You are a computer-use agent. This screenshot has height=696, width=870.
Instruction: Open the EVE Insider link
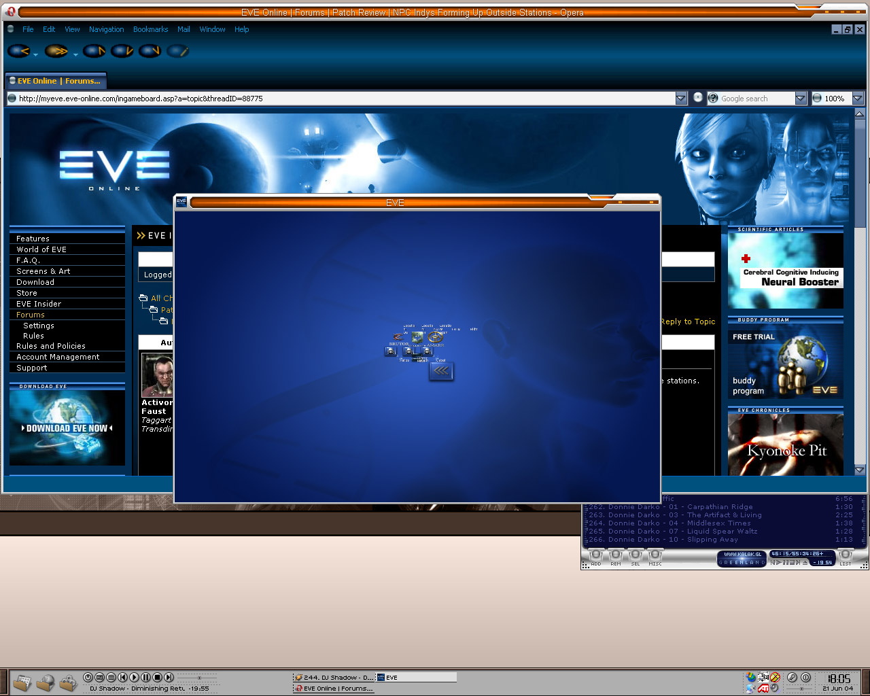[39, 304]
